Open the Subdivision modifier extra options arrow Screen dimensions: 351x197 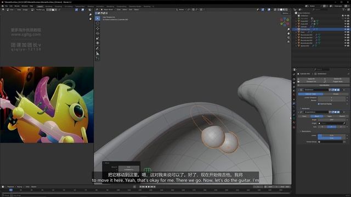[341, 90]
